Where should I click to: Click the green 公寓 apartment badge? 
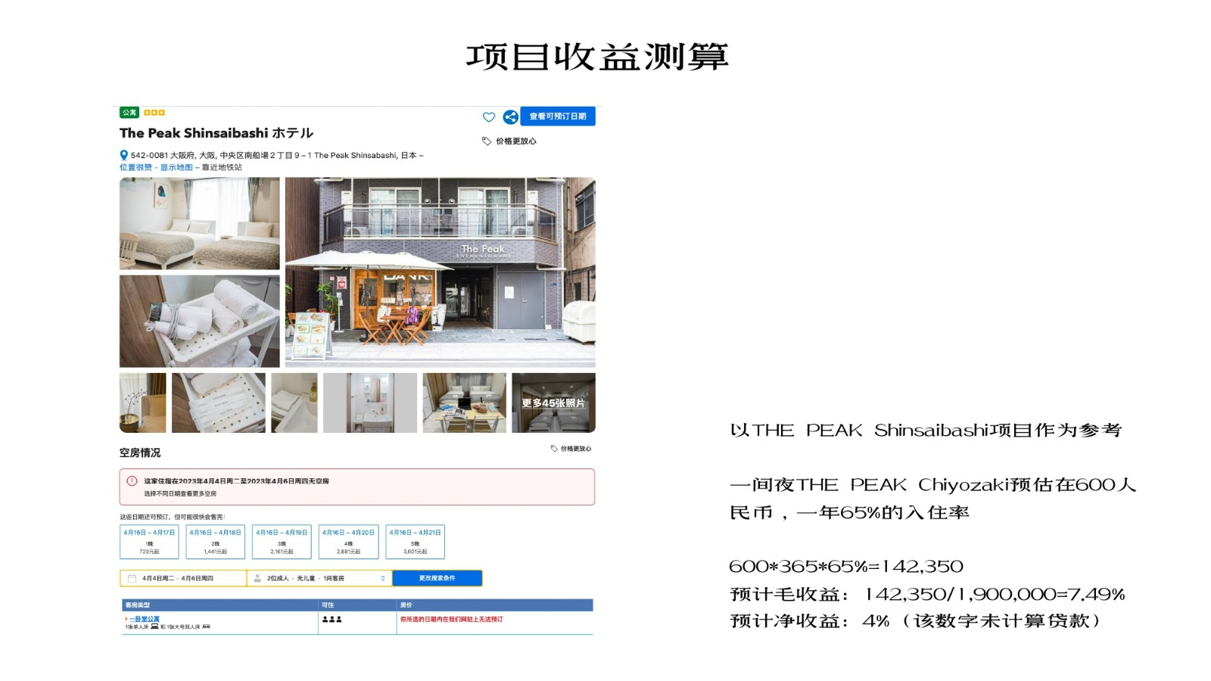(129, 113)
